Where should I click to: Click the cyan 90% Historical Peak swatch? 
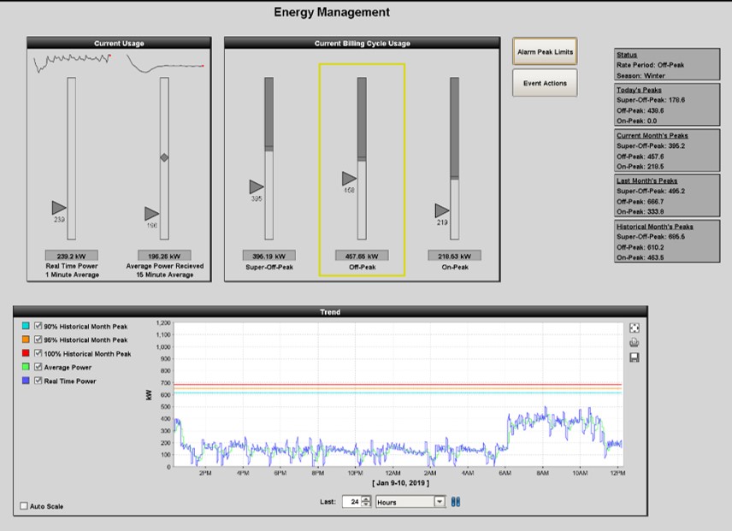(25, 326)
